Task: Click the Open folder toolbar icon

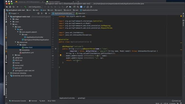Action: (7, 7)
